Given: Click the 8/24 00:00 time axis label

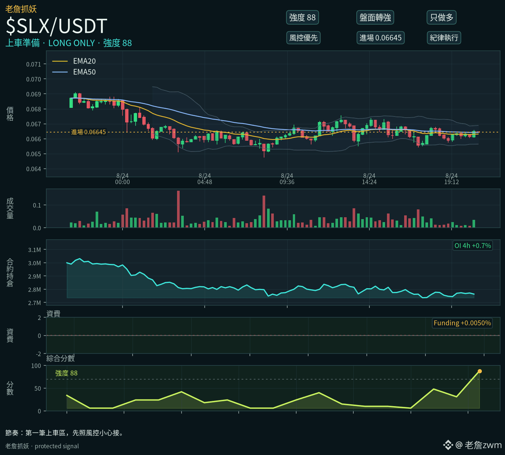Looking at the screenshot, I should [123, 179].
